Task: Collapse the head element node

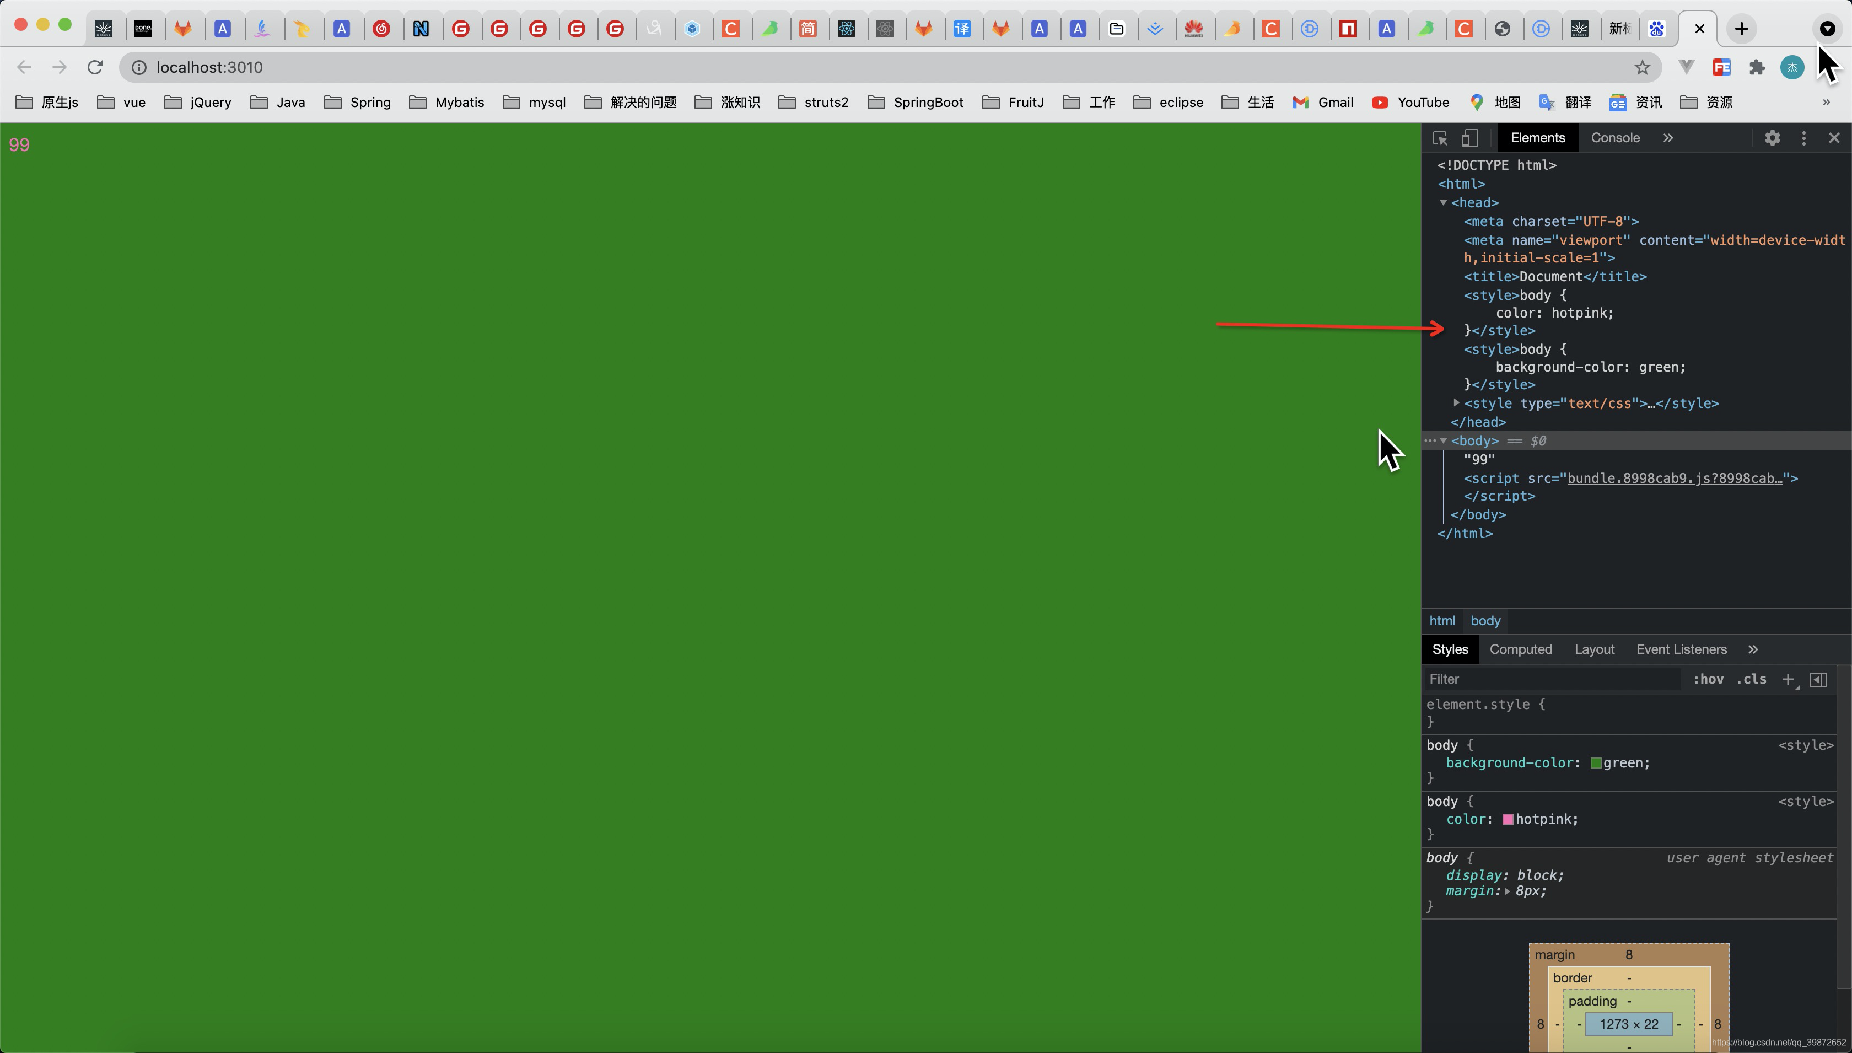Action: click(x=1443, y=202)
